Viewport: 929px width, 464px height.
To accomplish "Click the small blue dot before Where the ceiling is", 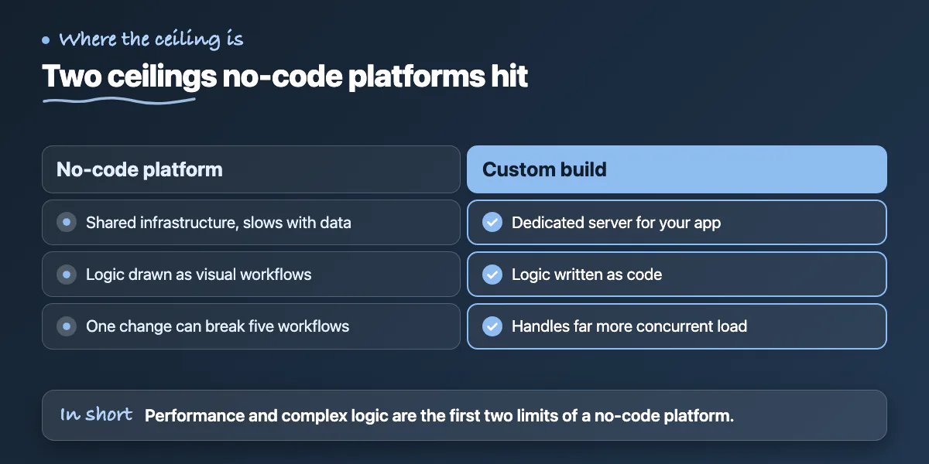I will pos(46,39).
